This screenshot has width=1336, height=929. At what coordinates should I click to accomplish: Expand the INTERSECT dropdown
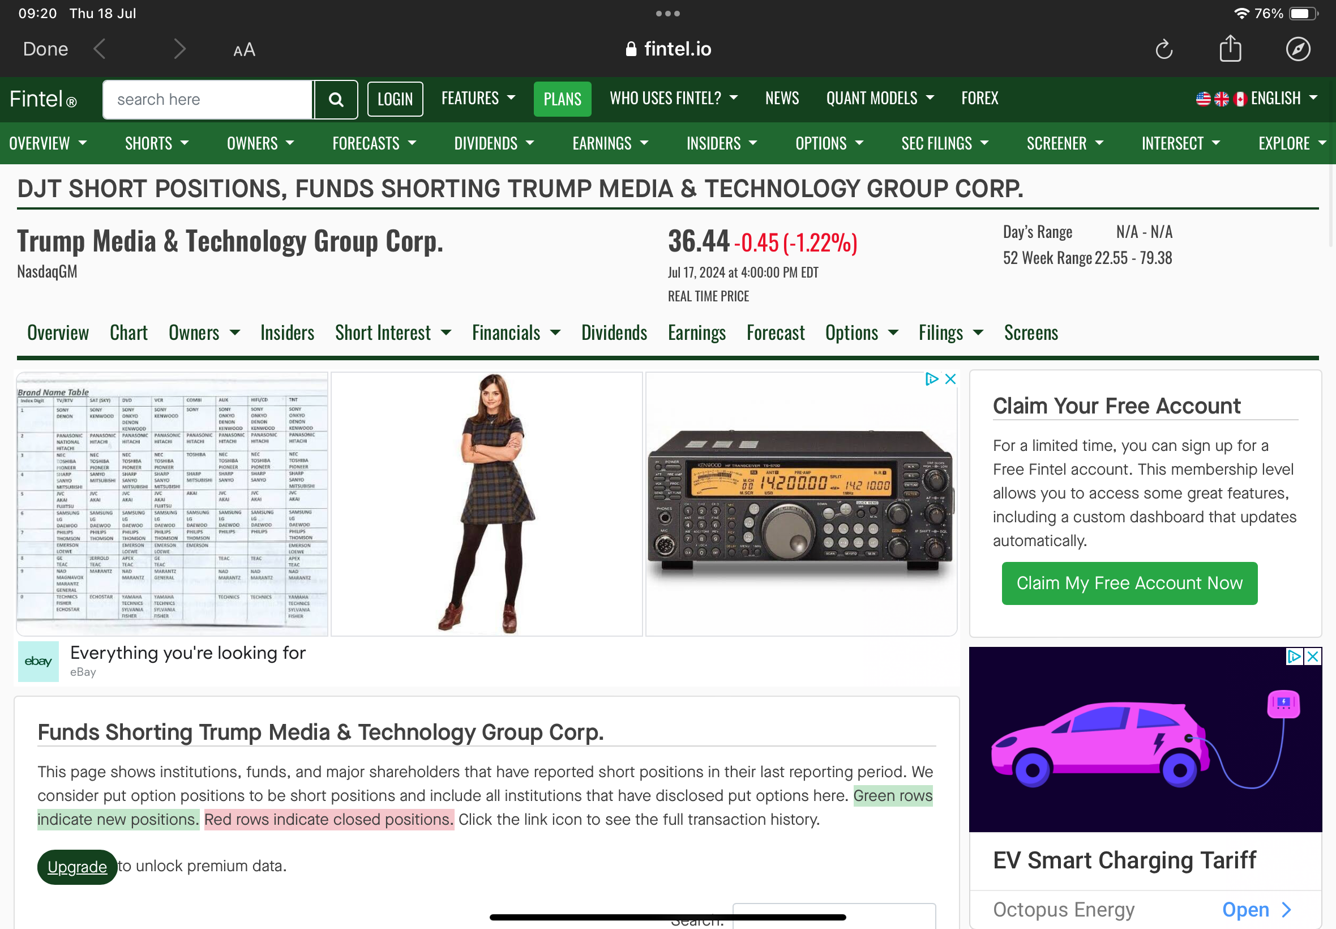point(1181,143)
